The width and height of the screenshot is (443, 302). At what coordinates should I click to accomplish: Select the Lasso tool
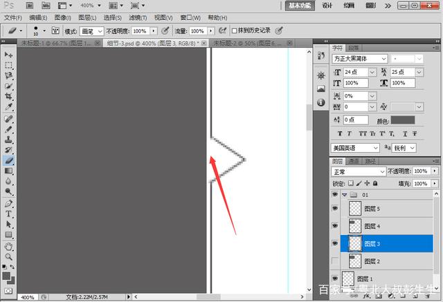click(8, 75)
